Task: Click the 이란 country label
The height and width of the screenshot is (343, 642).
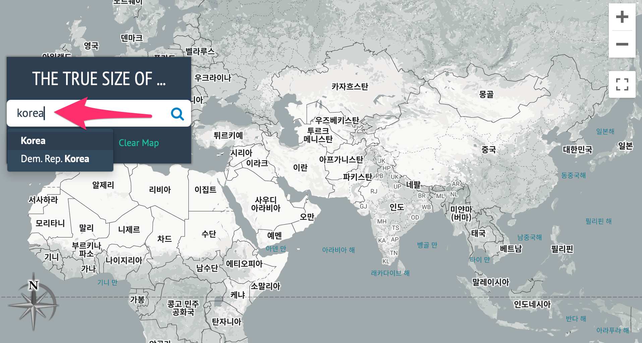Action: point(300,167)
